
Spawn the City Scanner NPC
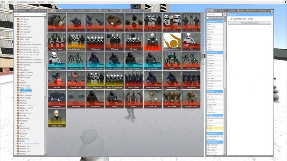click(x=76, y=22)
